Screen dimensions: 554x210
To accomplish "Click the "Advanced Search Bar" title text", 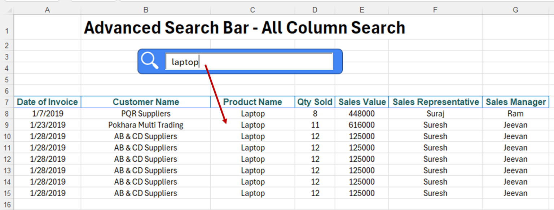I will (x=244, y=28).
